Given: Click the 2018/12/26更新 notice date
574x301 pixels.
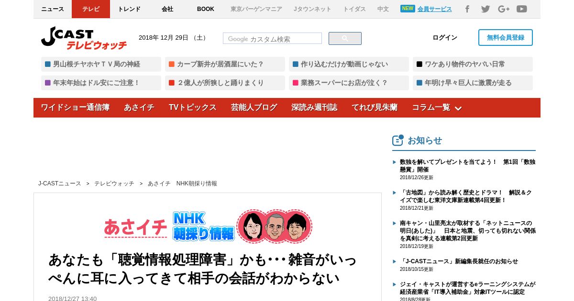Looking at the screenshot, I should click(x=417, y=177).
